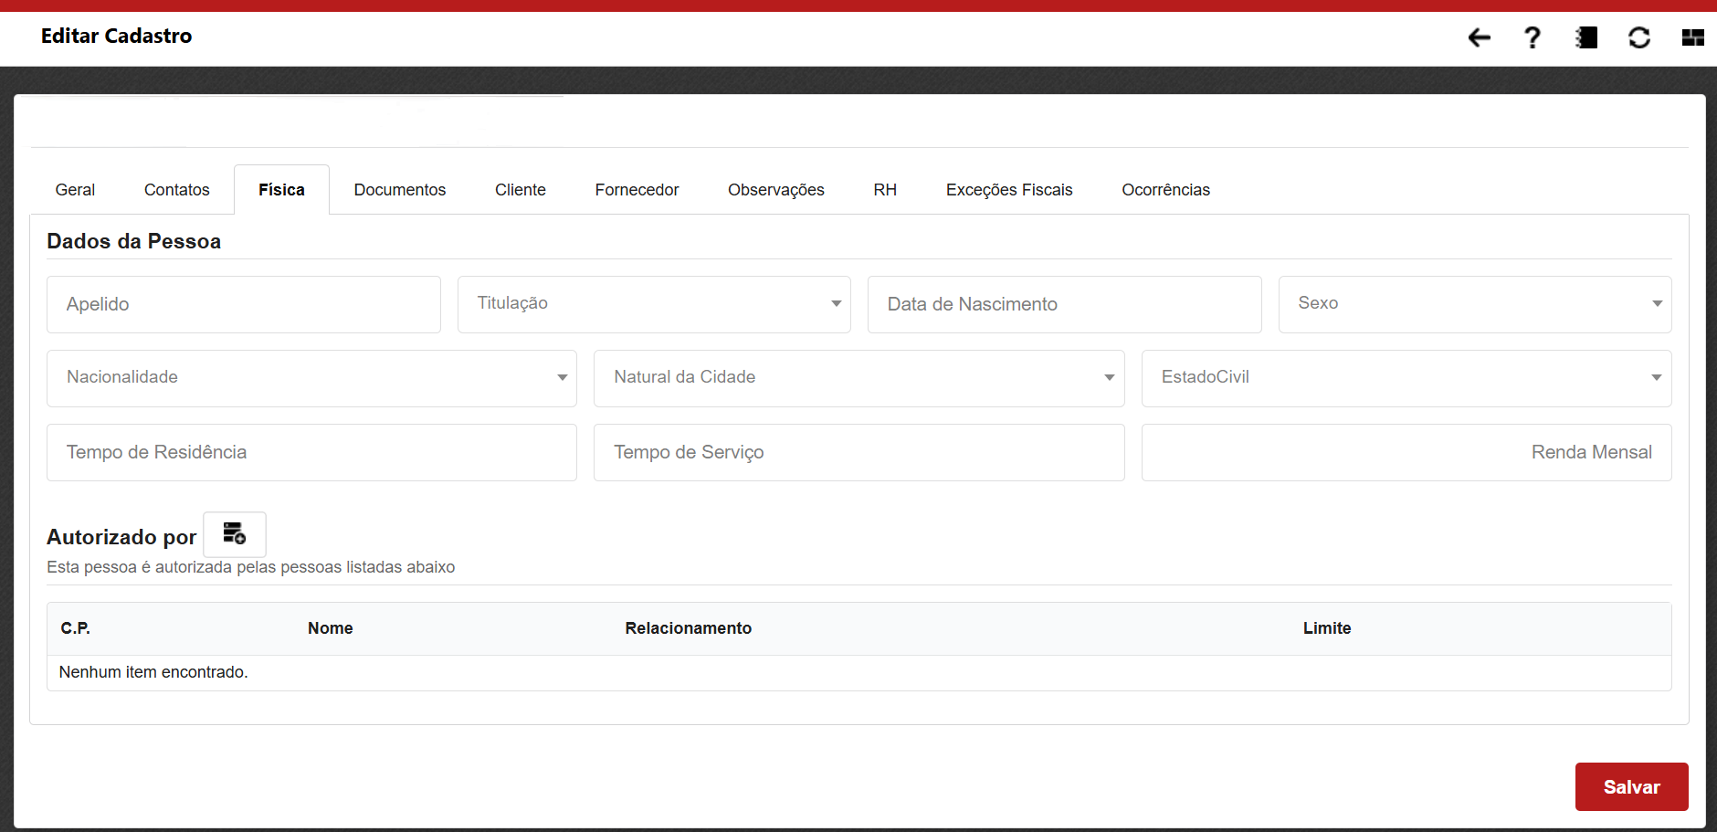Click the Apelido input field

tap(243, 304)
